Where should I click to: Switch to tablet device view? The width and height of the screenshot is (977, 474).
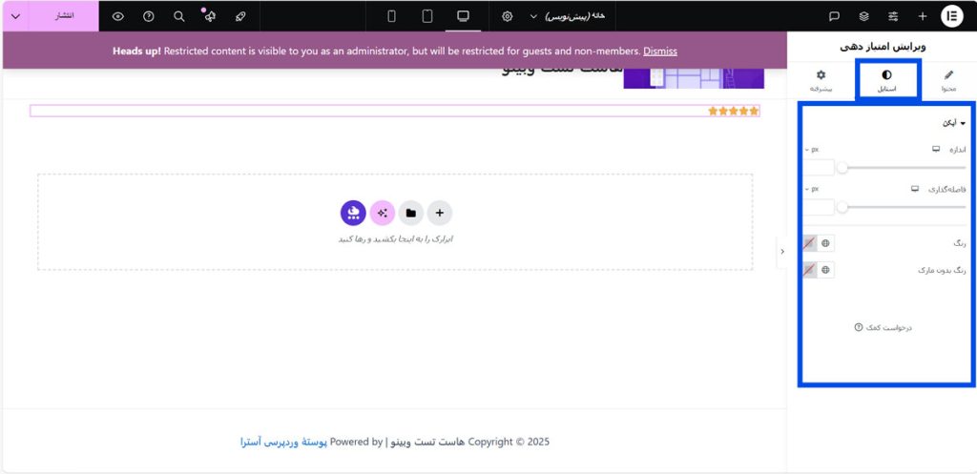coord(427,16)
